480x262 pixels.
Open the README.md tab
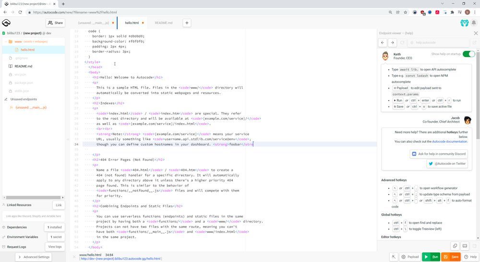[164, 23]
